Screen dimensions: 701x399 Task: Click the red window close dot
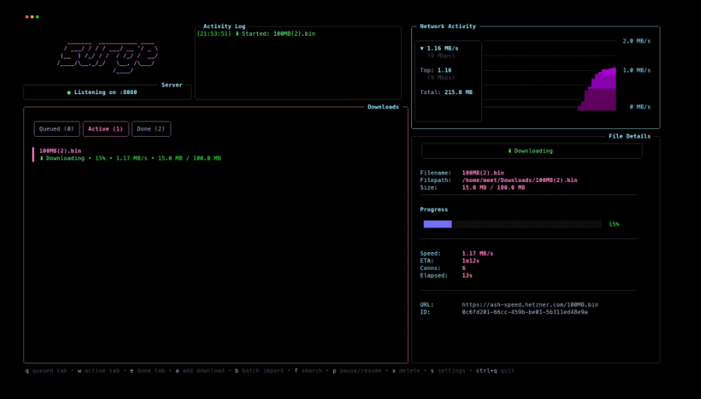pyautogui.click(x=26, y=17)
